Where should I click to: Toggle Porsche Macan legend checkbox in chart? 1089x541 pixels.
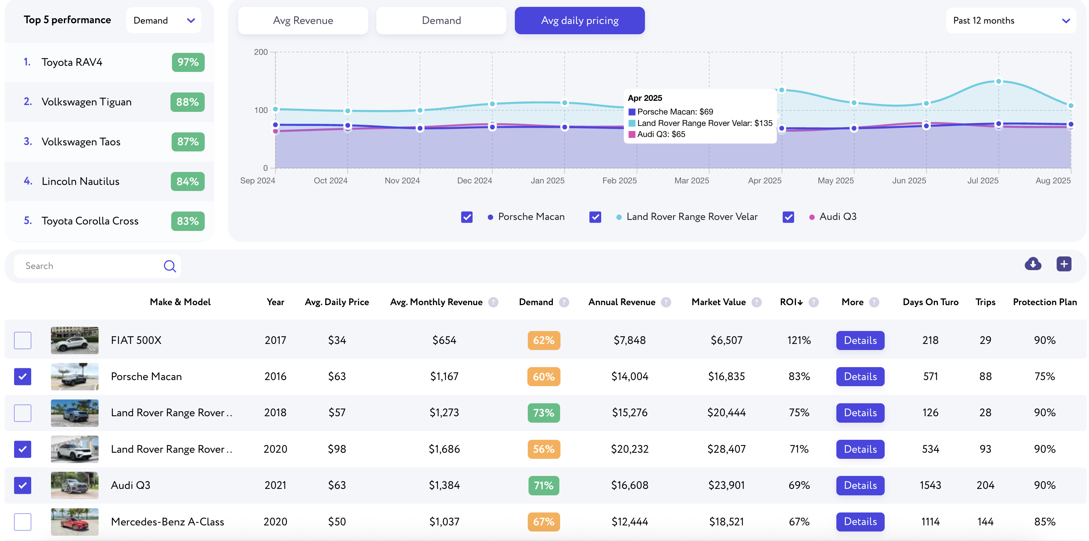(467, 217)
